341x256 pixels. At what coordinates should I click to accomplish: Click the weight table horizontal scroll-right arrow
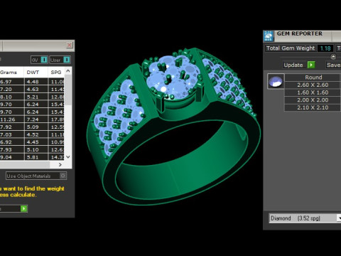[60, 164]
